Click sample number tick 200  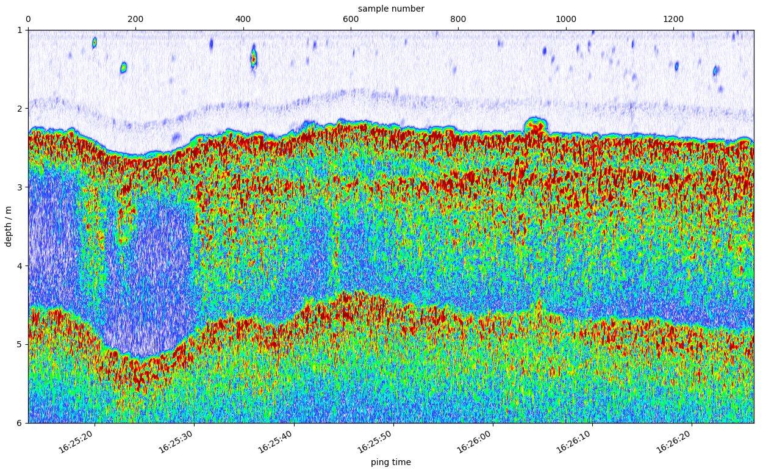(135, 20)
